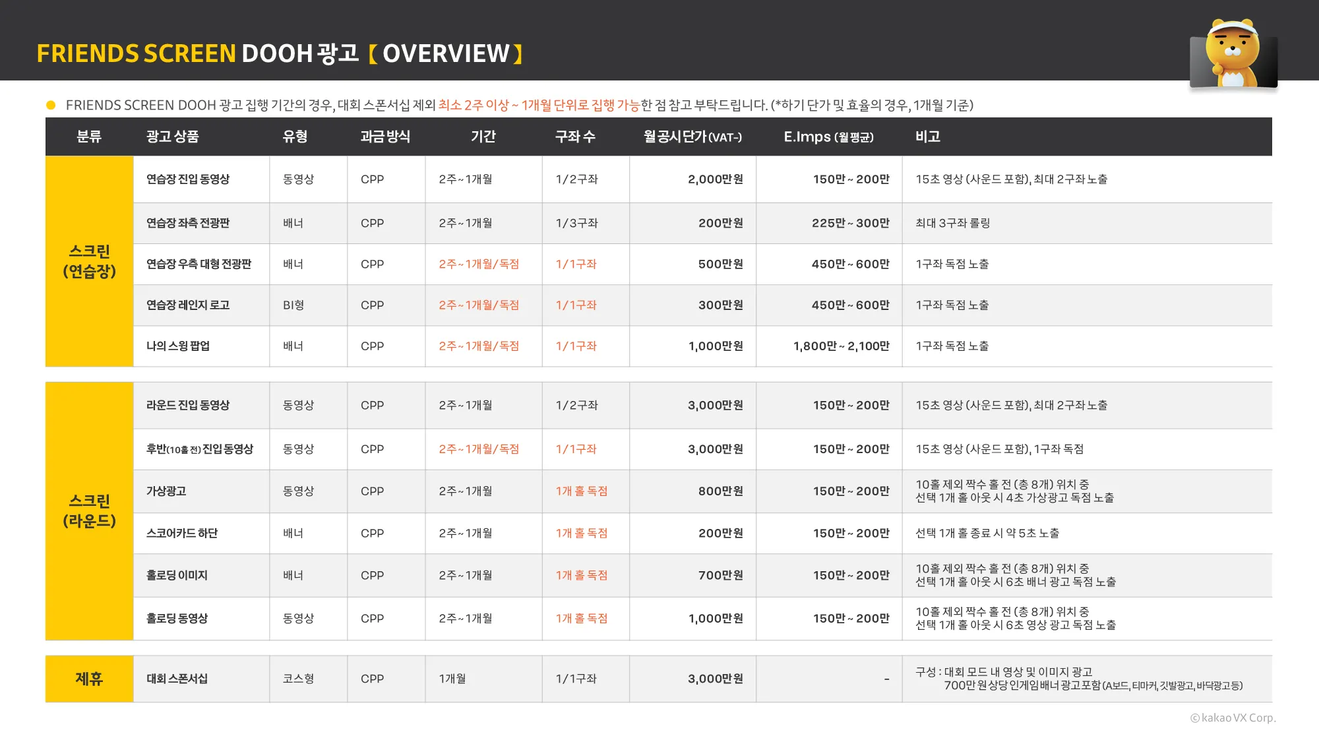Click the 2,000만원 price cell
Screen dimensions: 1319x742
(715, 179)
